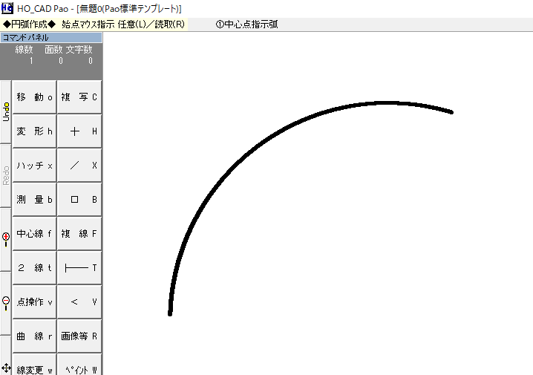Open the 画像等 (images) R tool

79,336
